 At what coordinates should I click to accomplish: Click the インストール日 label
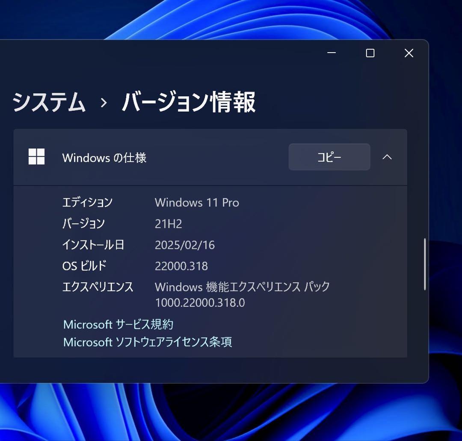(x=93, y=245)
